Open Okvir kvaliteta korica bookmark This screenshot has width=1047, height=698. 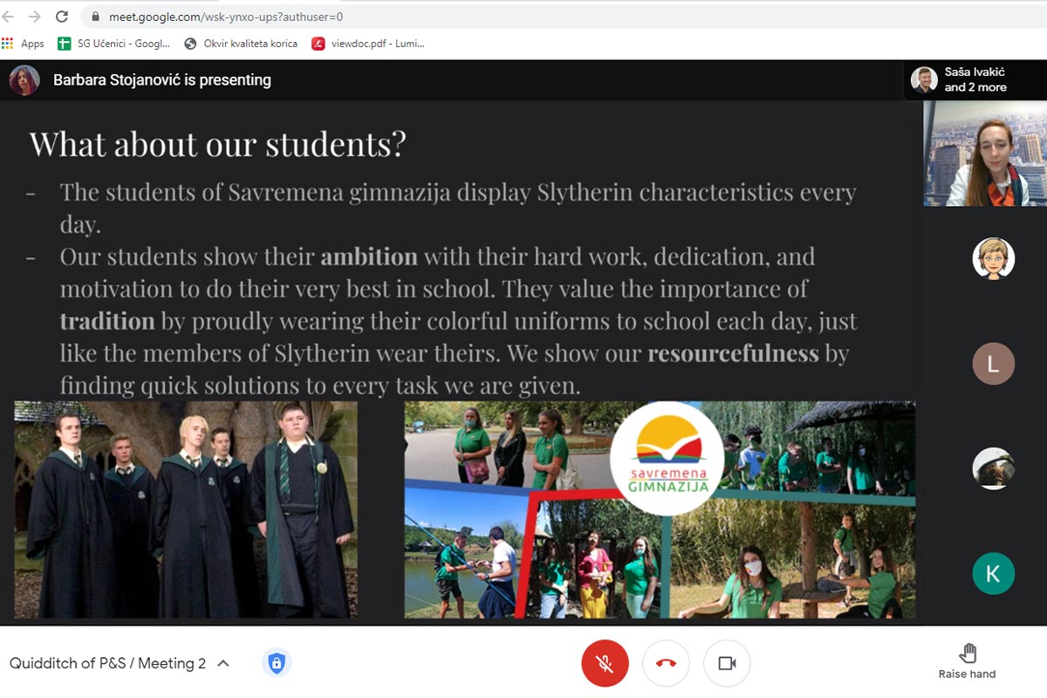pos(241,44)
